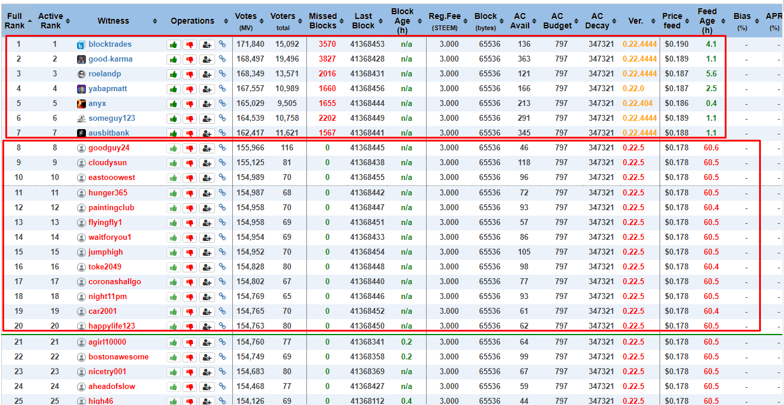
Task: Sort by the Witness column header
Action: click(113, 21)
